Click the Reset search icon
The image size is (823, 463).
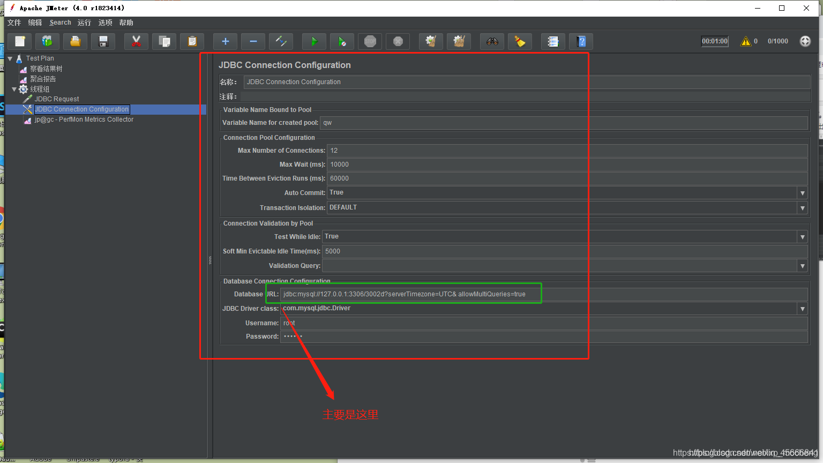pos(520,41)
